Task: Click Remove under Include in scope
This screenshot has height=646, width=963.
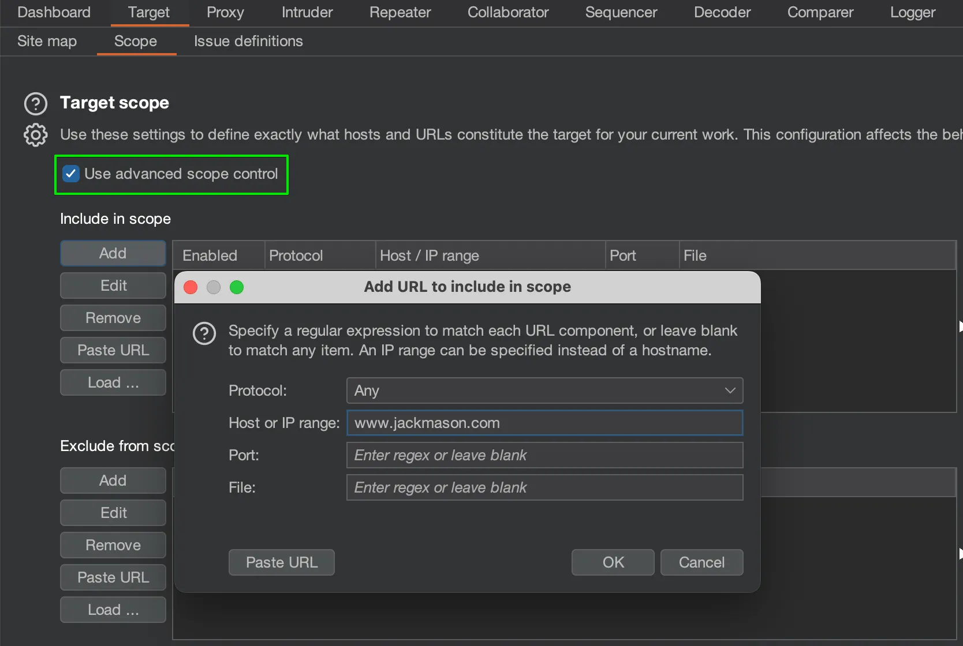Action: [x=113, y=318]
